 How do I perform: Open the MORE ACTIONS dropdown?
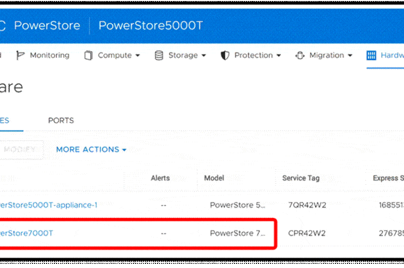(x=91, y=150)
